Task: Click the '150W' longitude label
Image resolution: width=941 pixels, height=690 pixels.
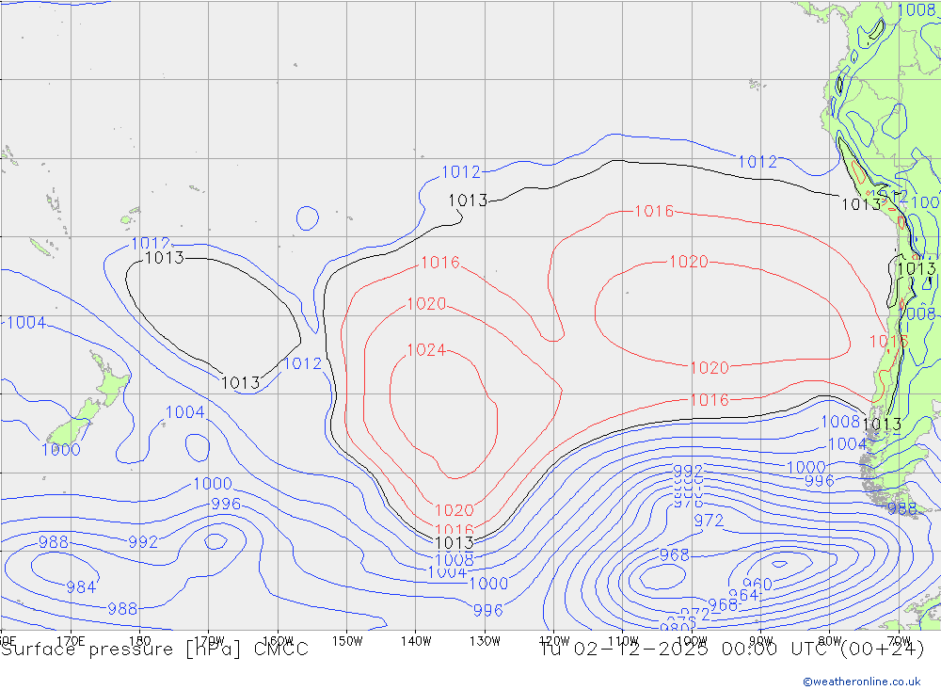Action: tap(347, 641)
